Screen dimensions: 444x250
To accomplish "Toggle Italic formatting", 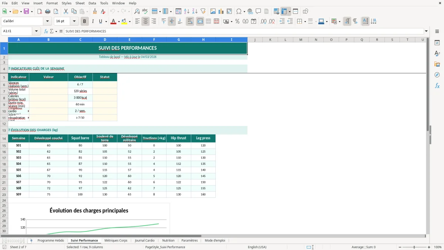I will coord(93,21).
